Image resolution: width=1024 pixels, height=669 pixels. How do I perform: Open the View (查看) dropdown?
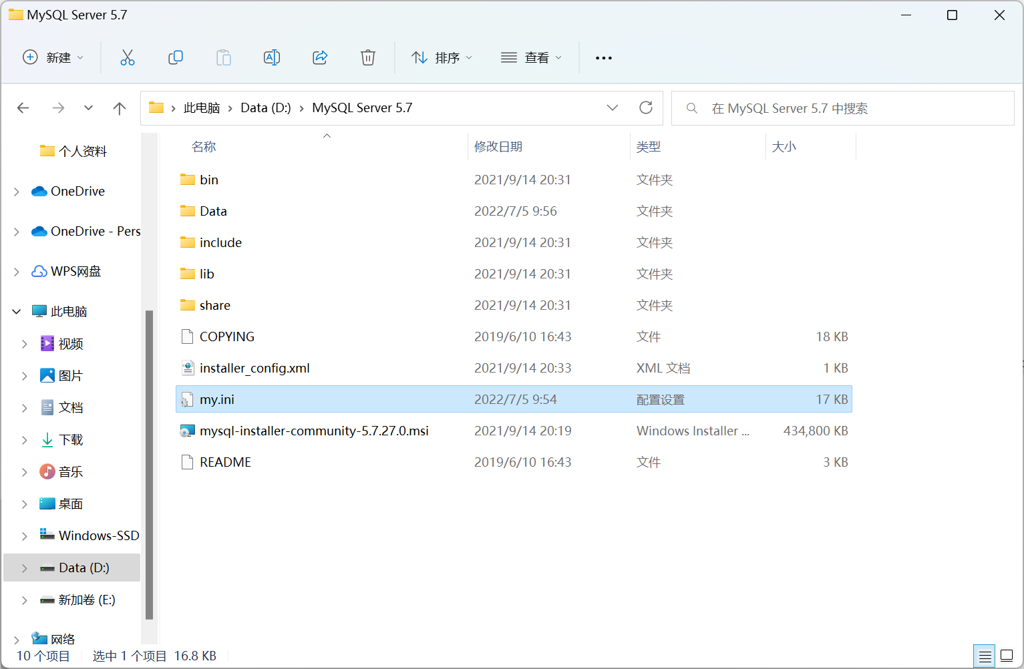531,57
